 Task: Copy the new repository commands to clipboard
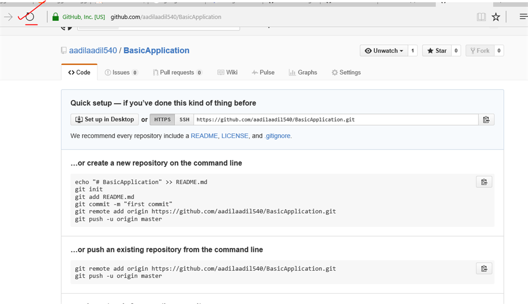484,182
